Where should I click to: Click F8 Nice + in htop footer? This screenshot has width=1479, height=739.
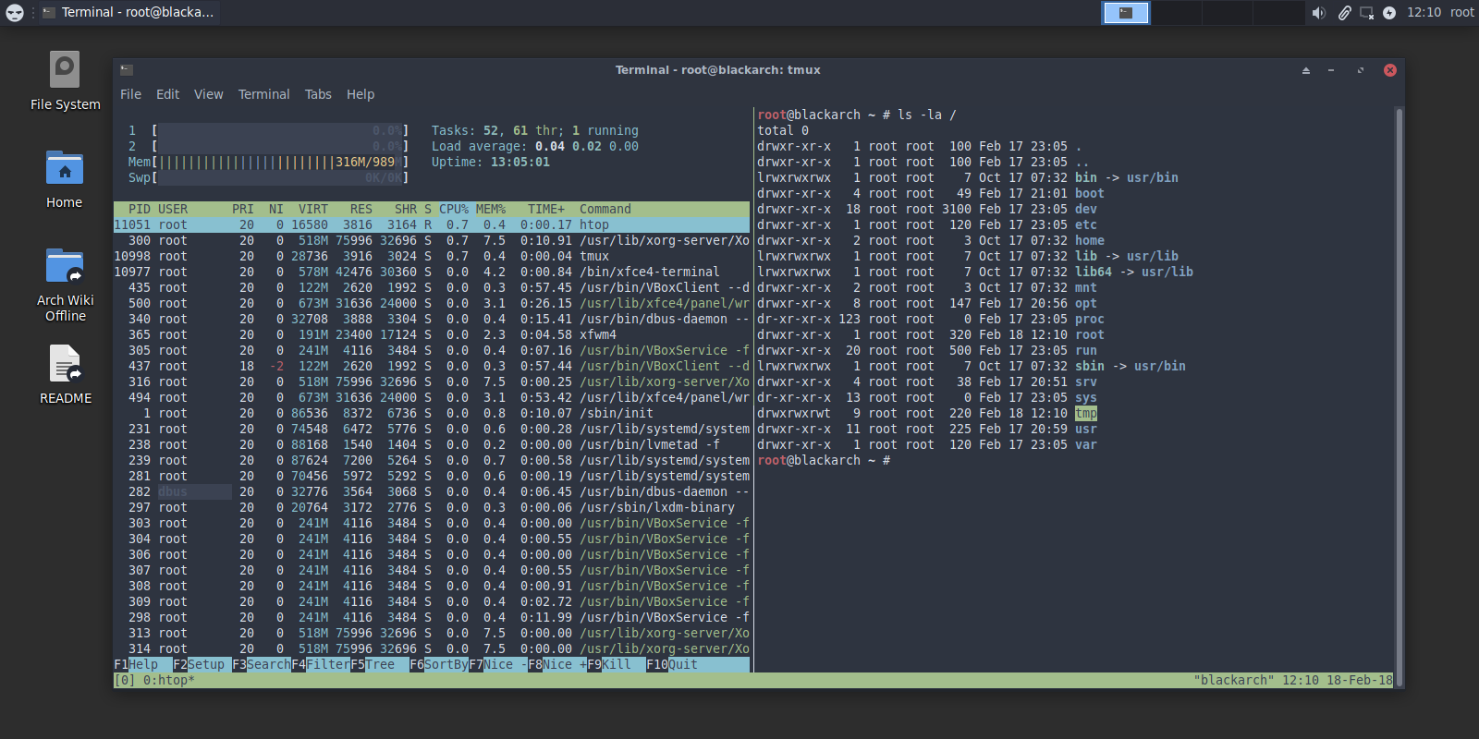[x=557, y=664]
